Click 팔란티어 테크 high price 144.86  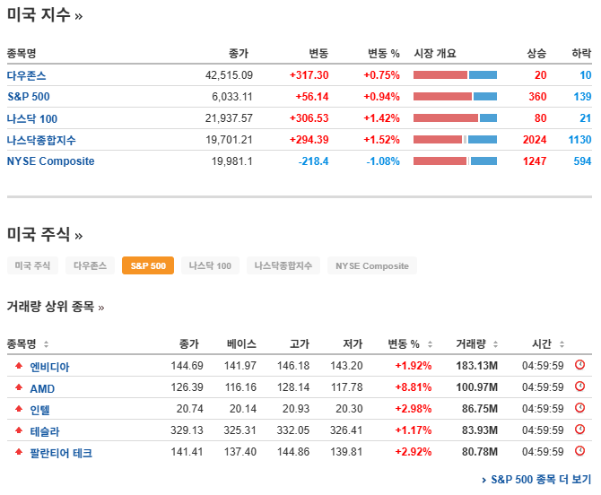pyautogui.click(x=292, y=452)
